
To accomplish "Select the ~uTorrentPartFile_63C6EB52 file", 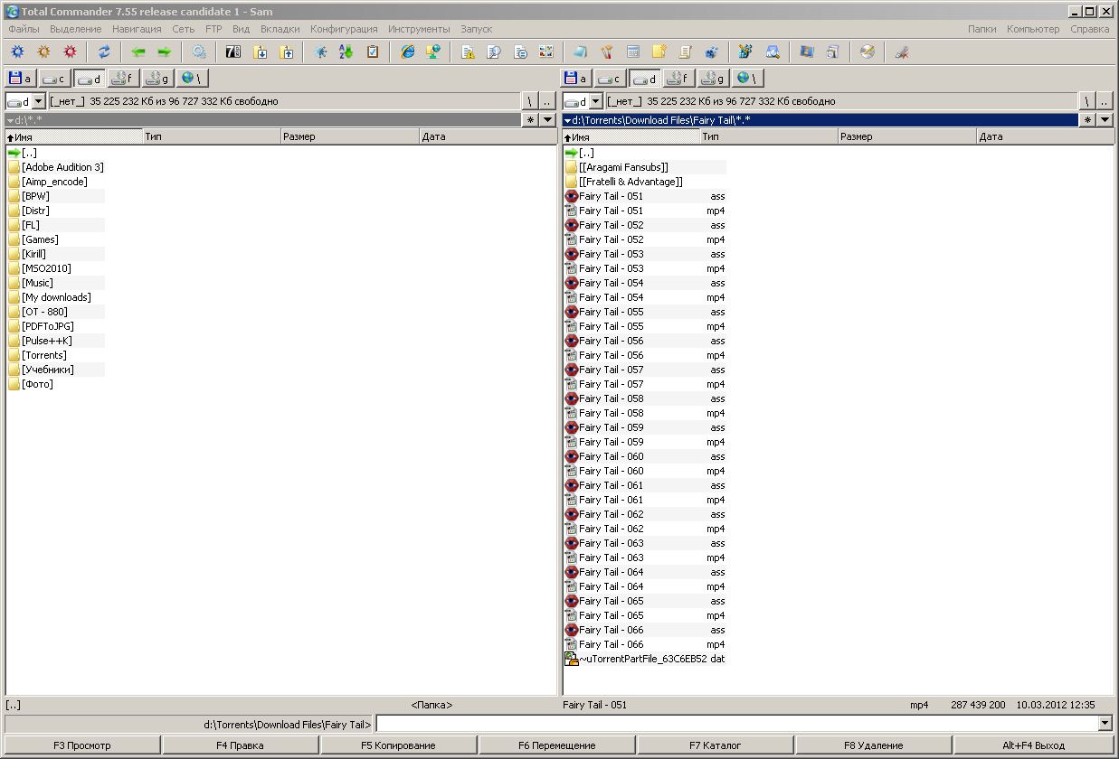I will tap(645, 659).
